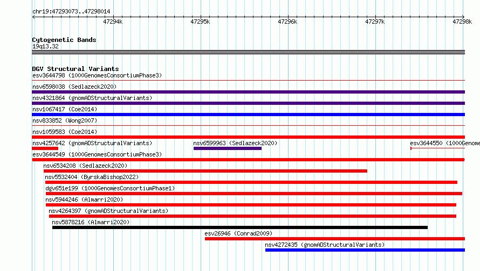Click nsv1067417 (Coe2014) label
This screenshot has width=480, height=271.
pyautogui.click(x=65, y=109)
